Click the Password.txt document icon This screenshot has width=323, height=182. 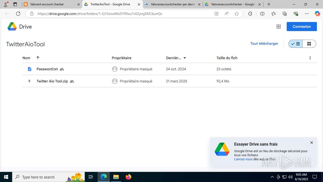coord(30,69)
